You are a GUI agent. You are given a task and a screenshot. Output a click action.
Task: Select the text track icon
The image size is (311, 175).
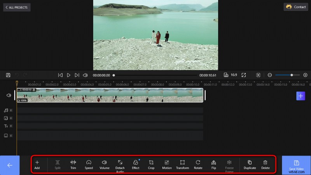pos(6,126)
